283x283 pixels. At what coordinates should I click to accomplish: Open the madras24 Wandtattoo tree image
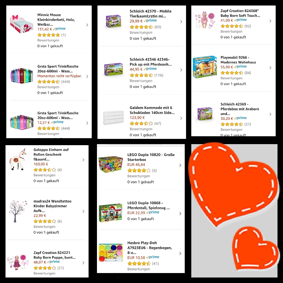click(x=18, y=211)
